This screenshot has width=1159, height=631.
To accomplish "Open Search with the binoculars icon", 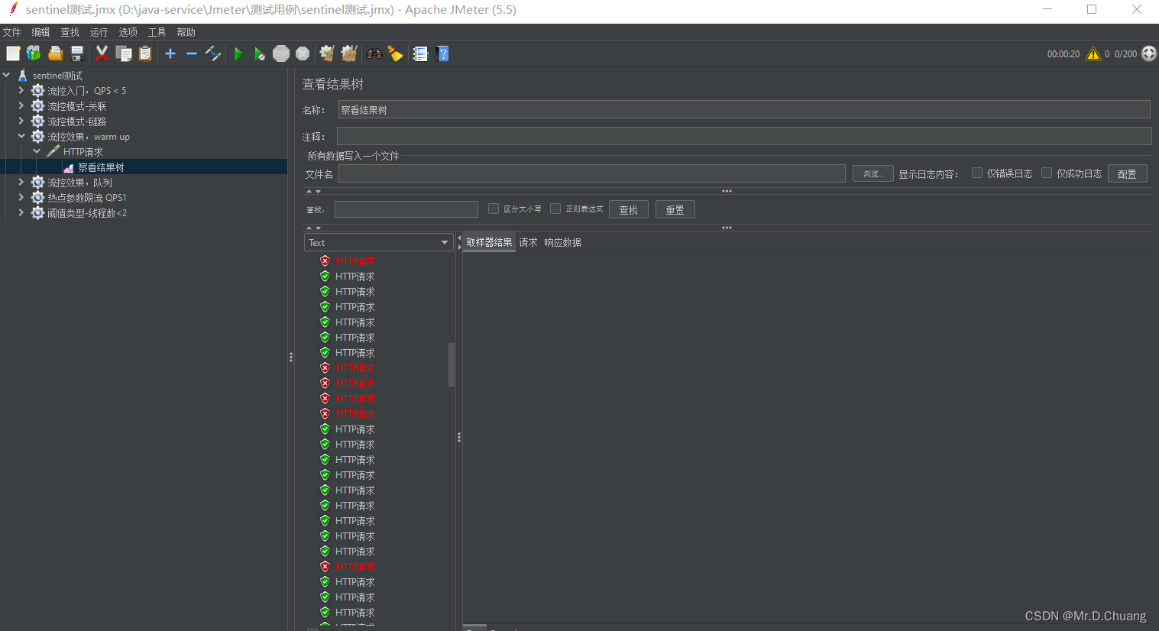I will click(x=374, y=53).
